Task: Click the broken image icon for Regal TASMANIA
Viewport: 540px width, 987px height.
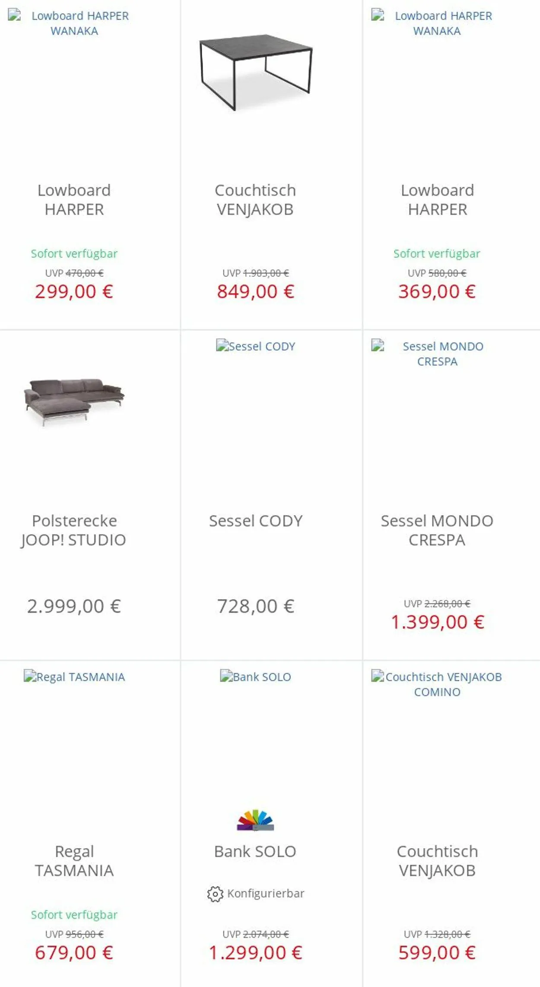Action: click(x=30, y=676)
